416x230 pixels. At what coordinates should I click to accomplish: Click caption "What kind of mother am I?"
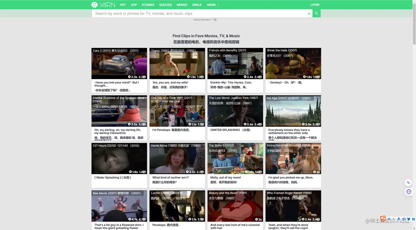pyautogui.click(x=170, y=178)
